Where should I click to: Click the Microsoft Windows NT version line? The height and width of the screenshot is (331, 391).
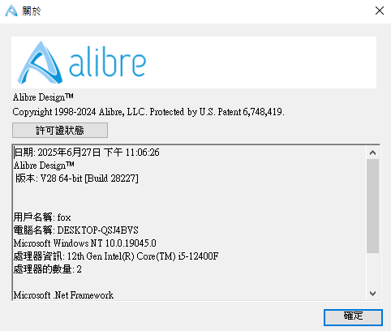coord(85,243)
